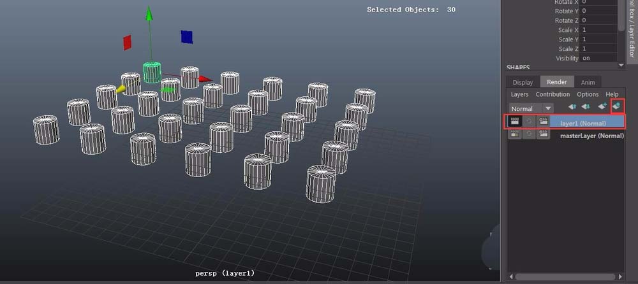The image size is (638, 284).
Task: Open the Layers menu
Action: 519,94
